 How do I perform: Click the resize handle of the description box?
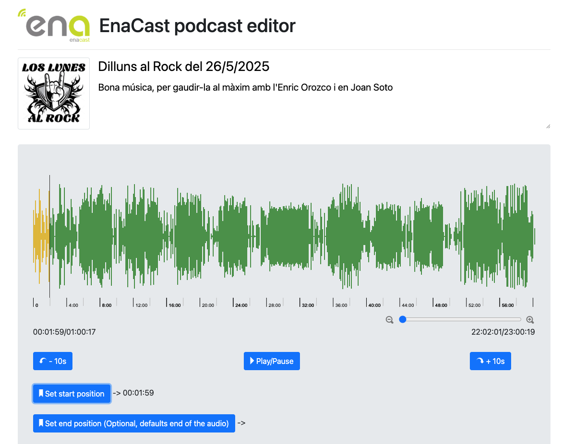coord(548,126)
